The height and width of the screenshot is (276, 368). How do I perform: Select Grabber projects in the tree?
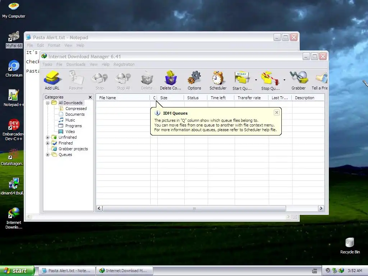[73, 149]
